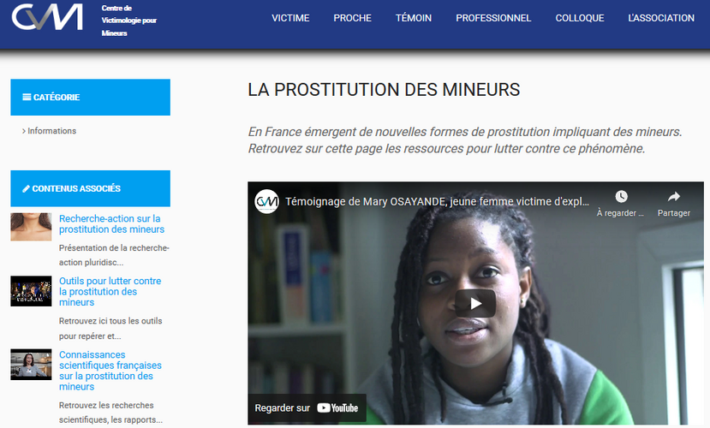This screenshot has height=428, width=710.
Task: Go to the COLLOQUE page
Action: click(580, 18)
